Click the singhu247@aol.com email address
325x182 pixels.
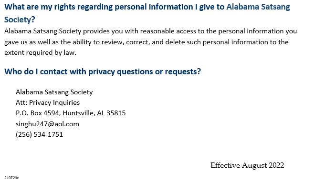47,124
